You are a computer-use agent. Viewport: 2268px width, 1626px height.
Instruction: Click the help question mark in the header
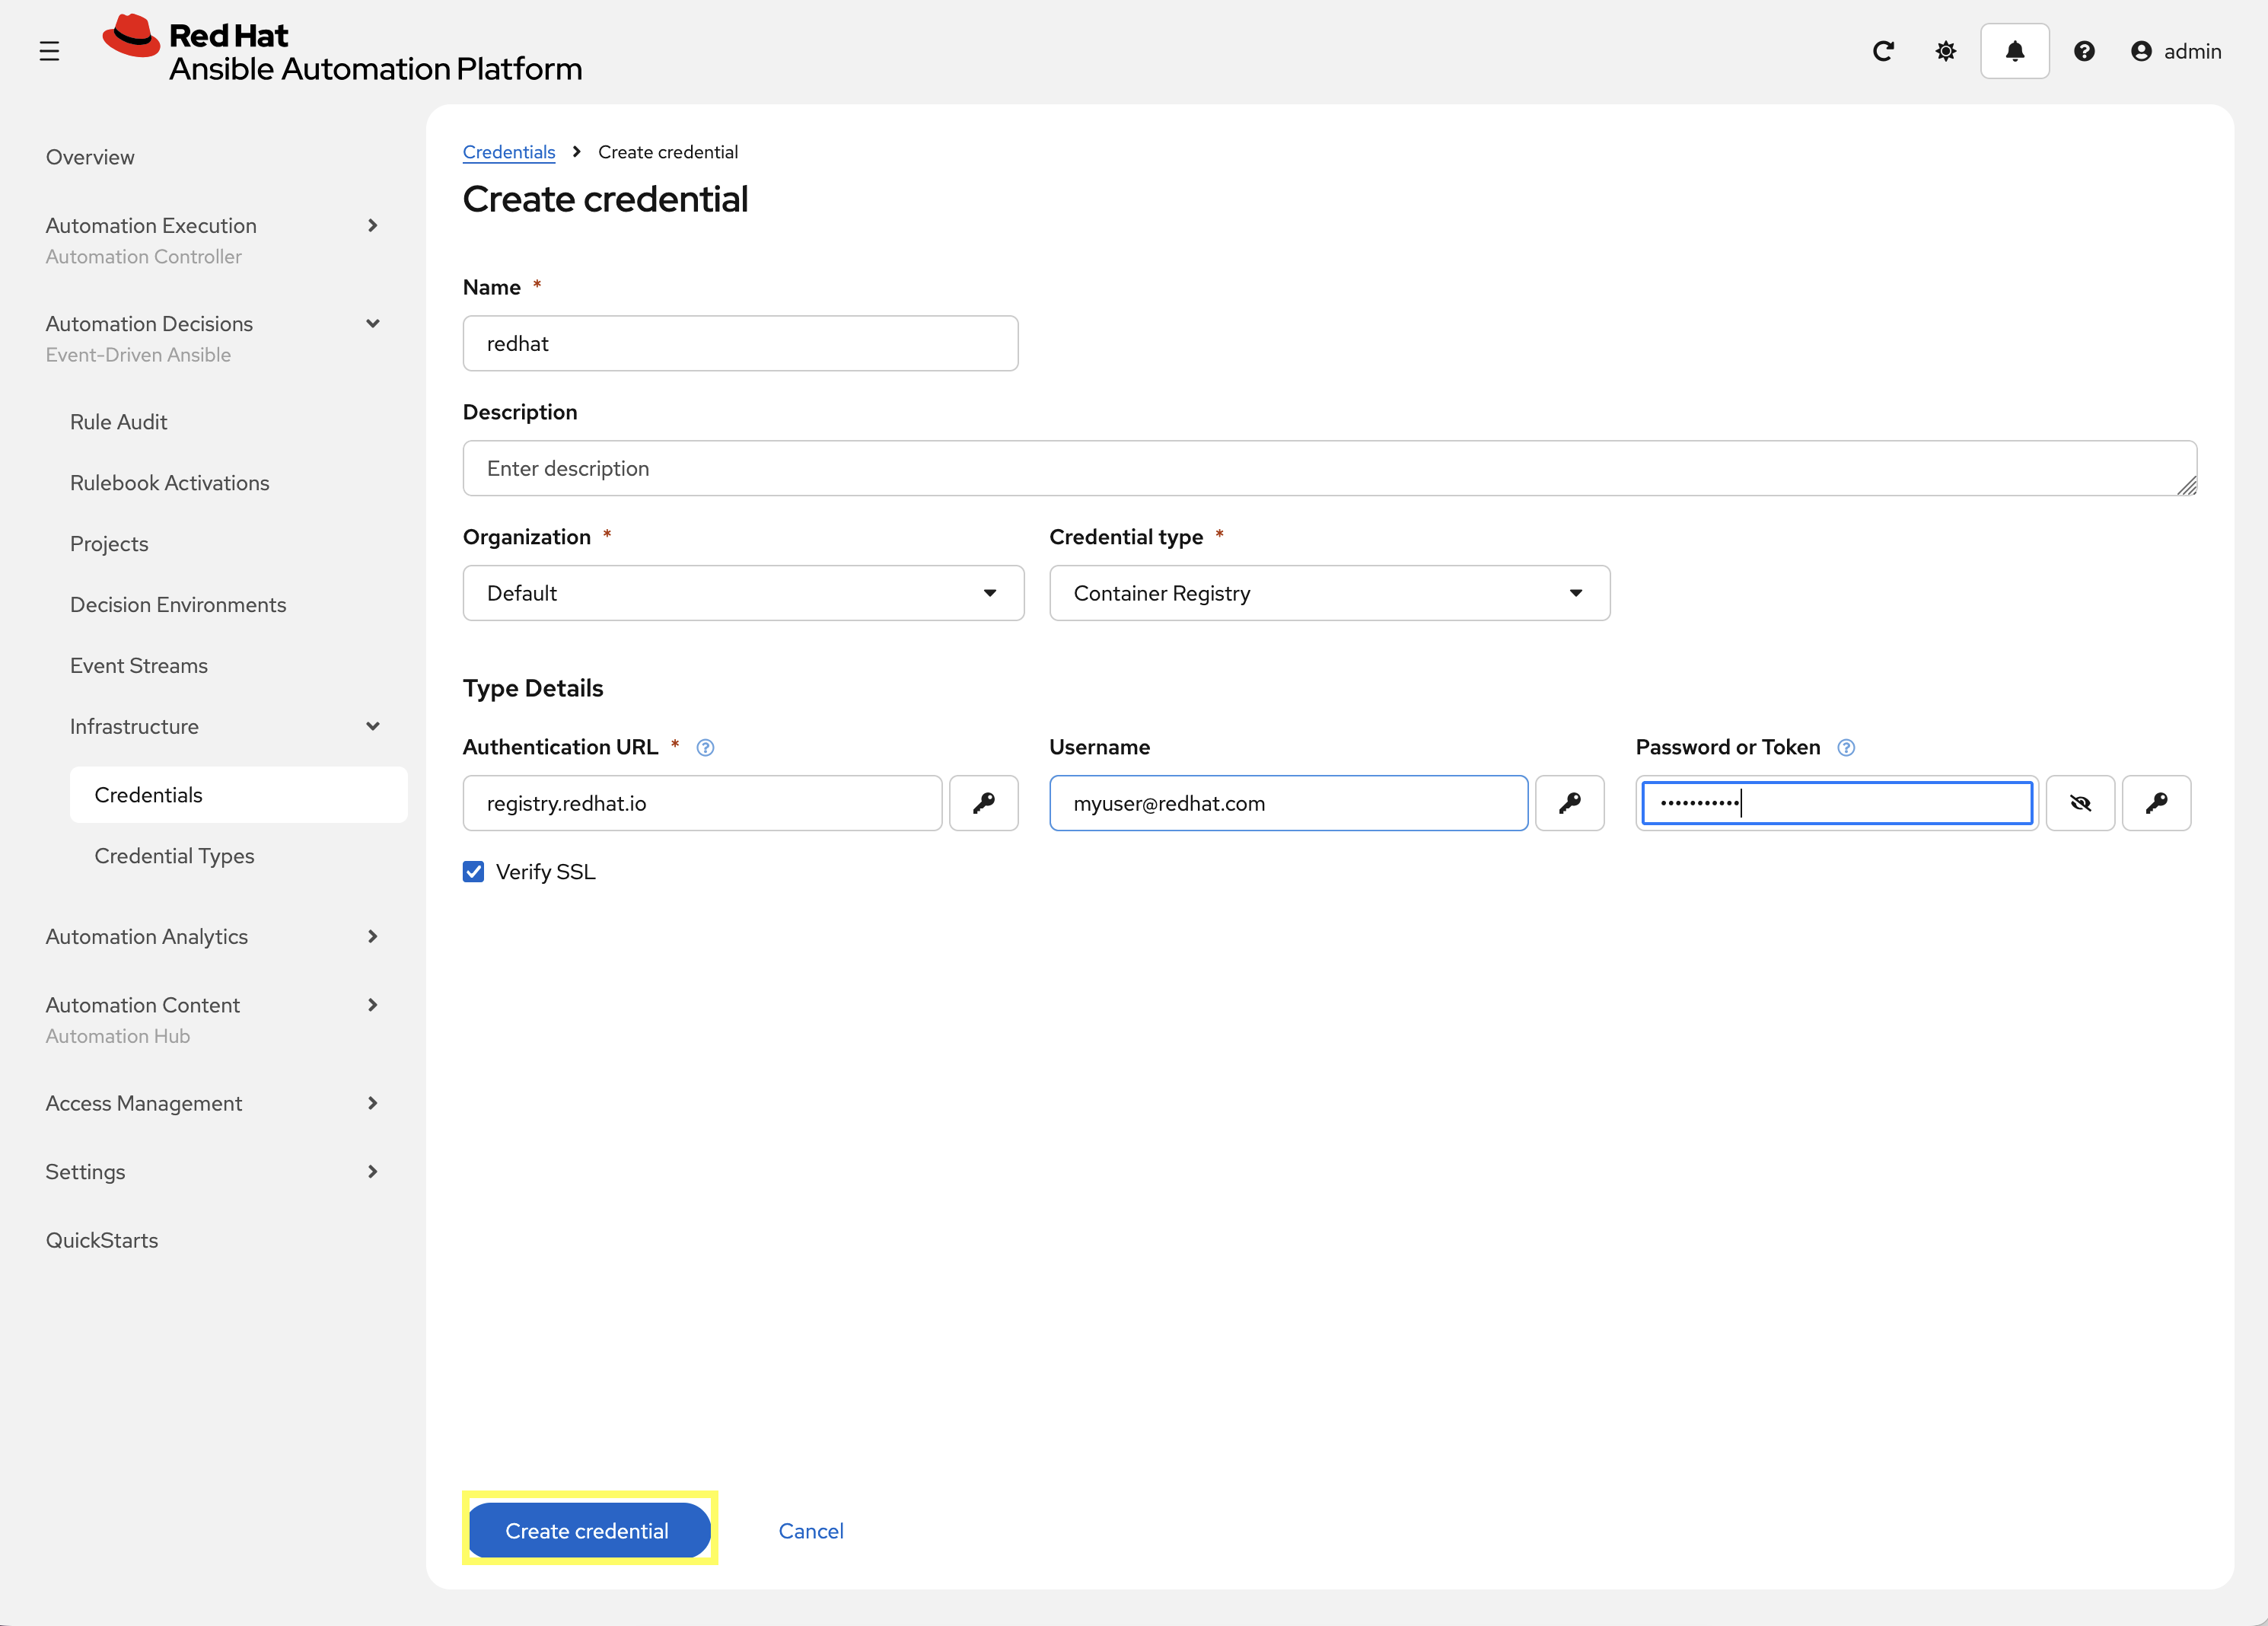tap(2084, 50)
